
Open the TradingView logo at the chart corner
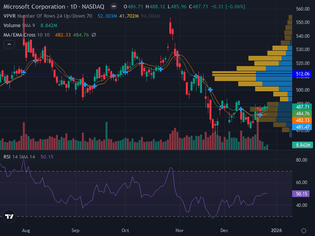tap(9, 216)
